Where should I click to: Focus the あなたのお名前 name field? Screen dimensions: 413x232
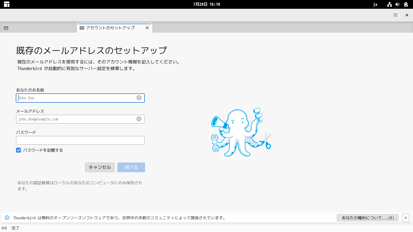[80, 98]
